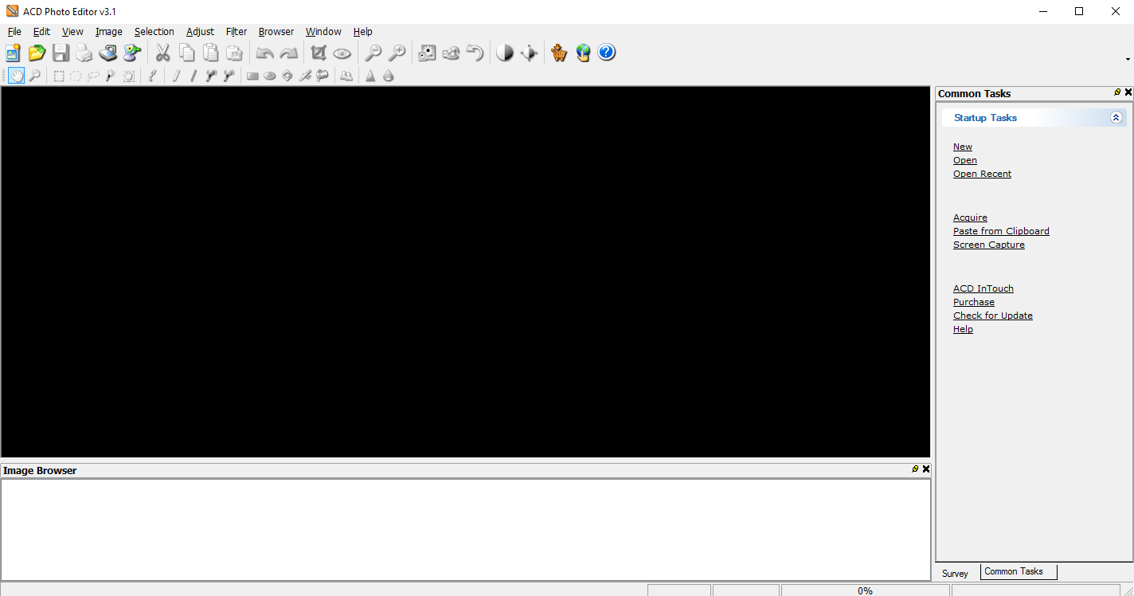The height and width of the screenshot is (596, 1134).
Task: Close the Image Browser panel
Action: pos(925,469)
